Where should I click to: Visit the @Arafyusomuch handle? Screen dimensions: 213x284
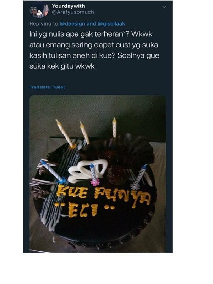(73, 12)
